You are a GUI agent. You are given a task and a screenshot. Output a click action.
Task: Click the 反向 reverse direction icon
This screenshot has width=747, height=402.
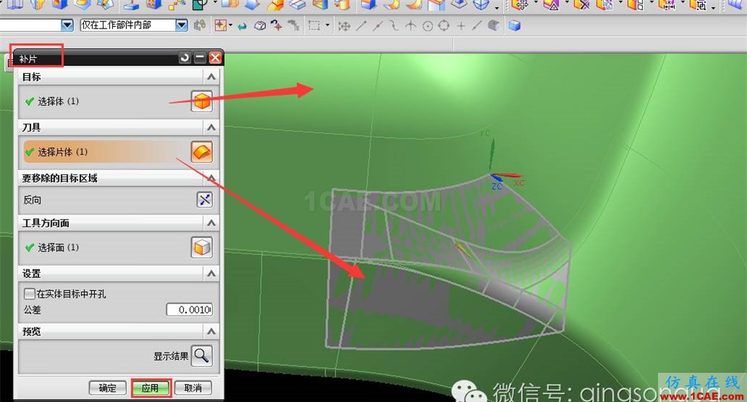point(204,200)
